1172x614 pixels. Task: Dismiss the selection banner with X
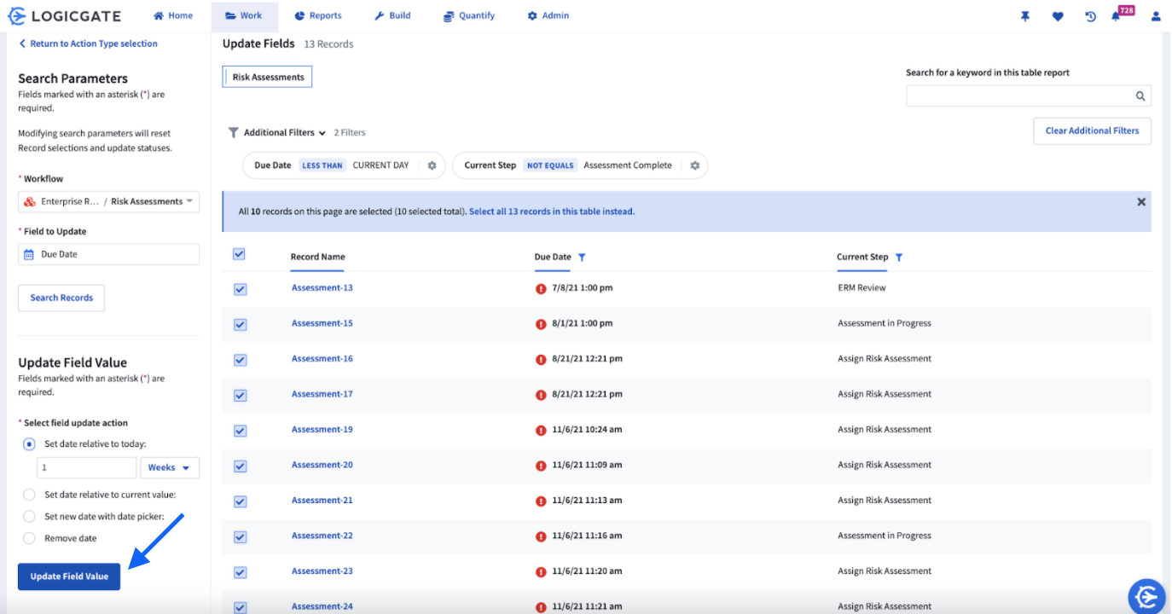[1141, 202]
